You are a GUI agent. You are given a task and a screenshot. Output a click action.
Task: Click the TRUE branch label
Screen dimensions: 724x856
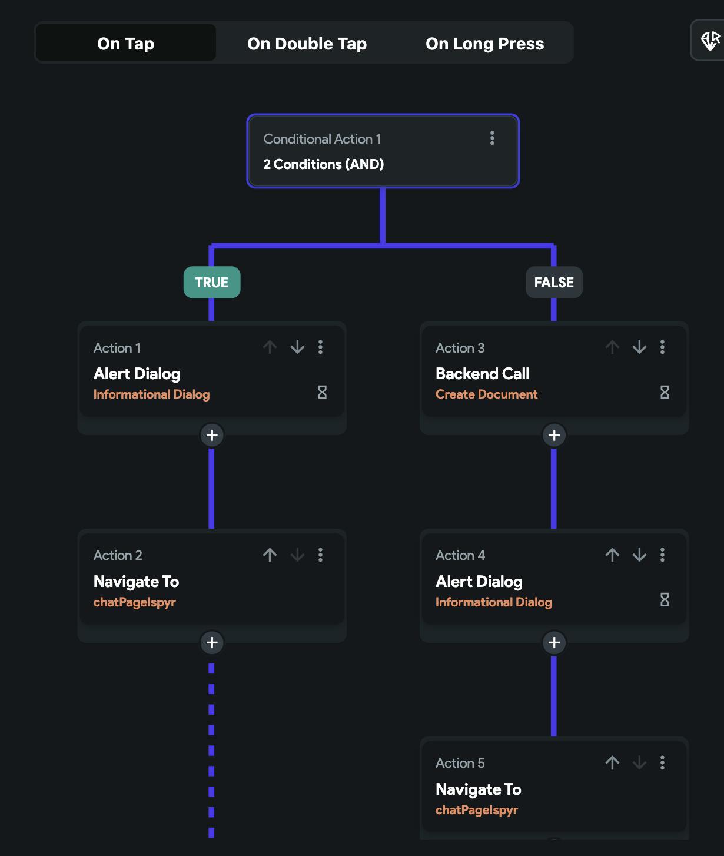212,282
